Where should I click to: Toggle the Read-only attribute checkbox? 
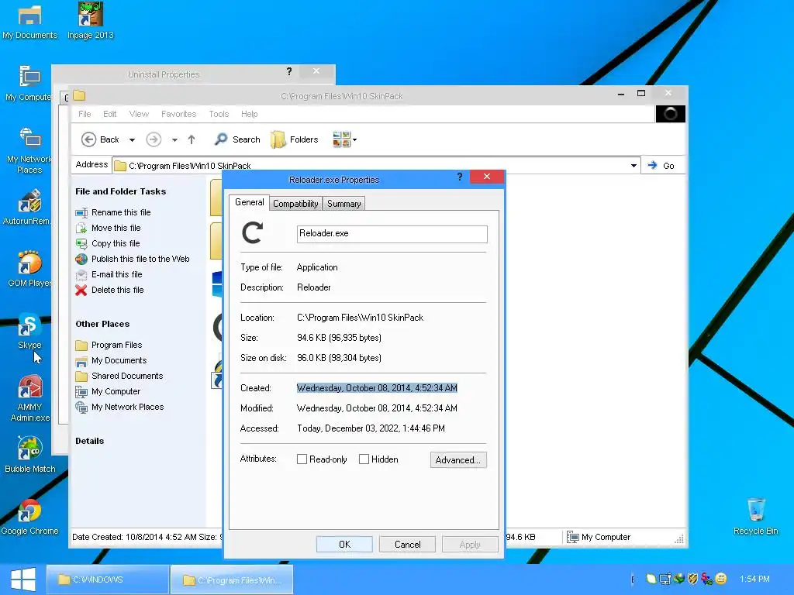(302, 459)
